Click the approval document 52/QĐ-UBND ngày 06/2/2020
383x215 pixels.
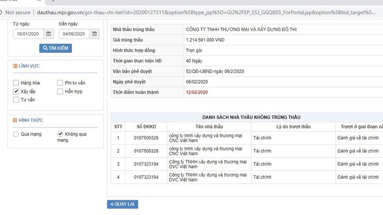pos(215,71)
